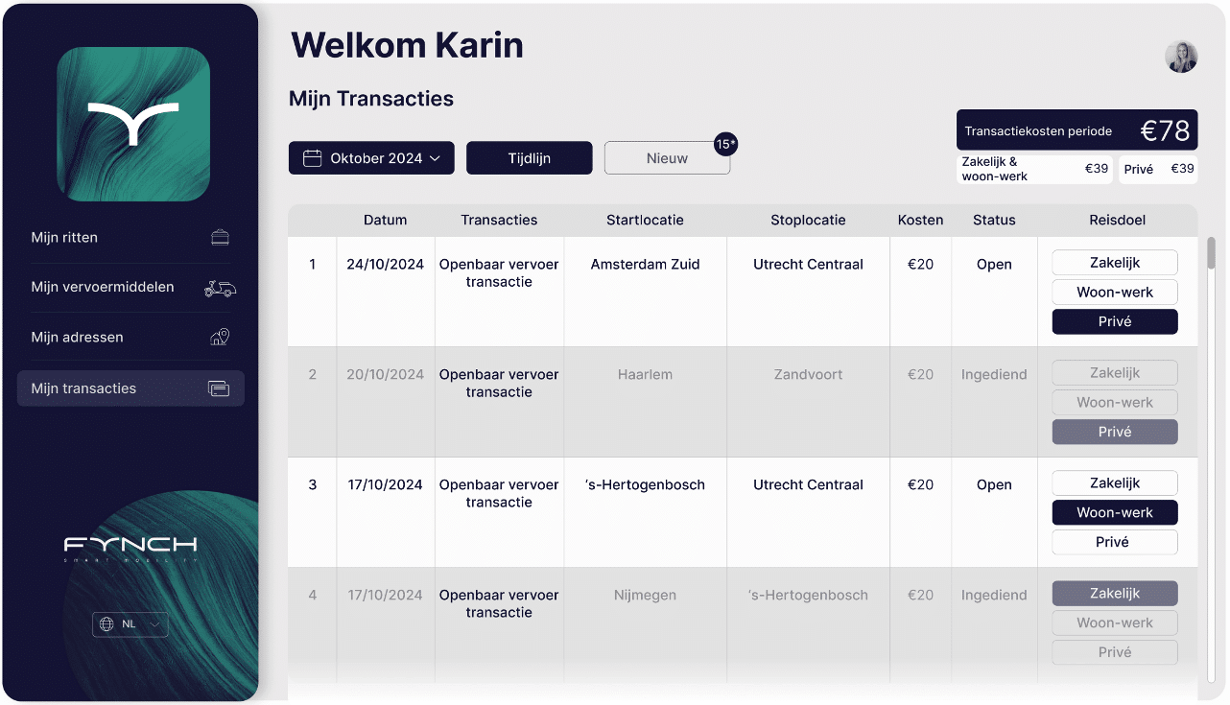Click the card icon beside Mijn transacties
The height and width of the screenshot is (705, 1230).
pos(219,388)
